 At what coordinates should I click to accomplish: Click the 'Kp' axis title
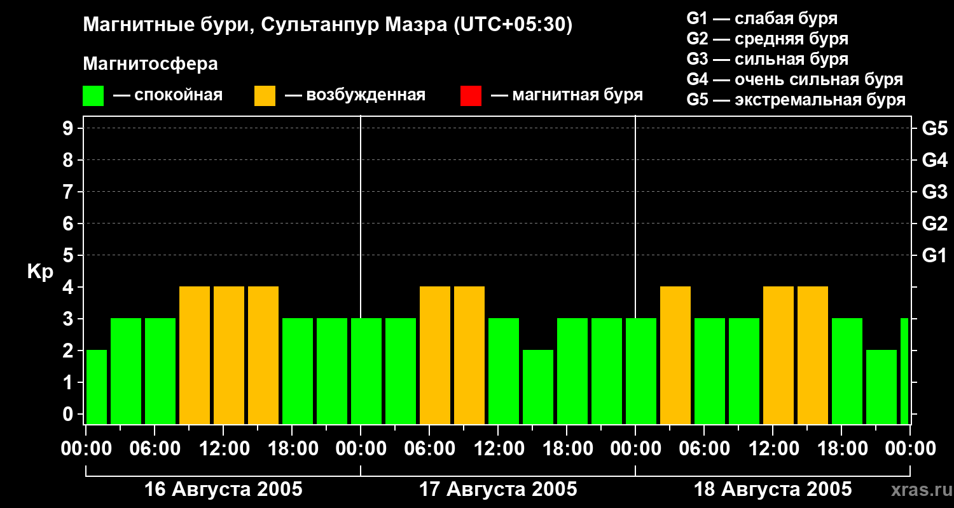(x=40, y=272)
